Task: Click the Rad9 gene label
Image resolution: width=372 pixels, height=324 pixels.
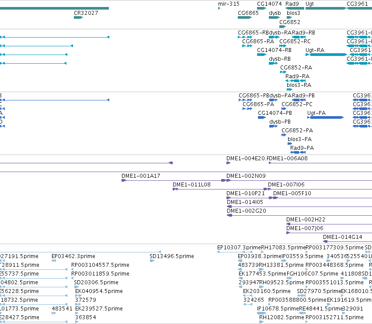Action: 292,4
